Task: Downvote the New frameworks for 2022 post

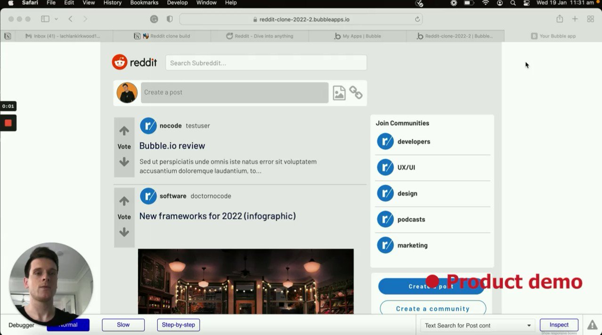Action: coord(124,232)
